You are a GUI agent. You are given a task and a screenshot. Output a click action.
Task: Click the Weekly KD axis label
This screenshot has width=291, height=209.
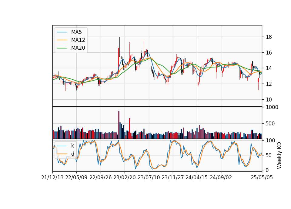point(279,155)
